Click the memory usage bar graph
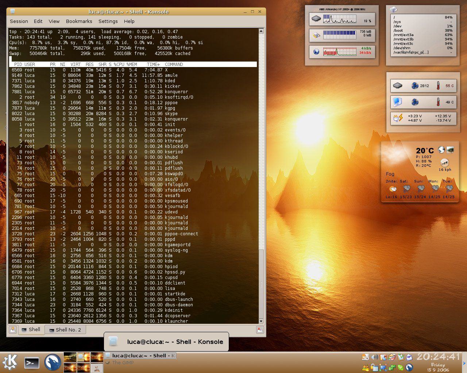 [x=339, y=35]
